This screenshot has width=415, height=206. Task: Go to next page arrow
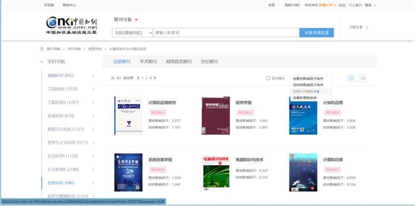point(155,78)
